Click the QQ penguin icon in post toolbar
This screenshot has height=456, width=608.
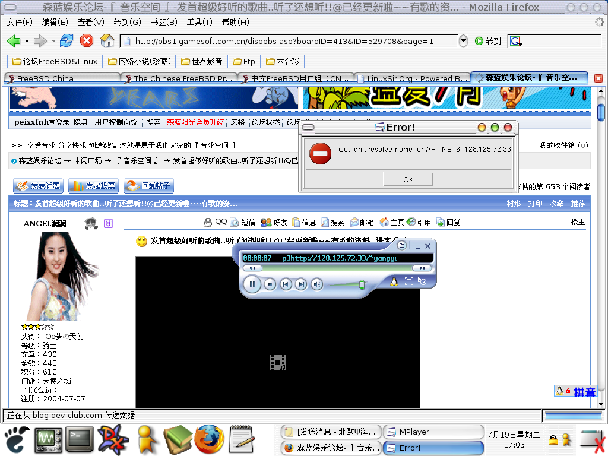(208, 222)
